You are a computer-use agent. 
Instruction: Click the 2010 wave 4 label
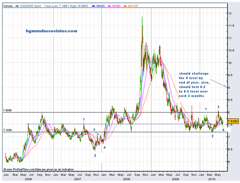pos(223,130)
